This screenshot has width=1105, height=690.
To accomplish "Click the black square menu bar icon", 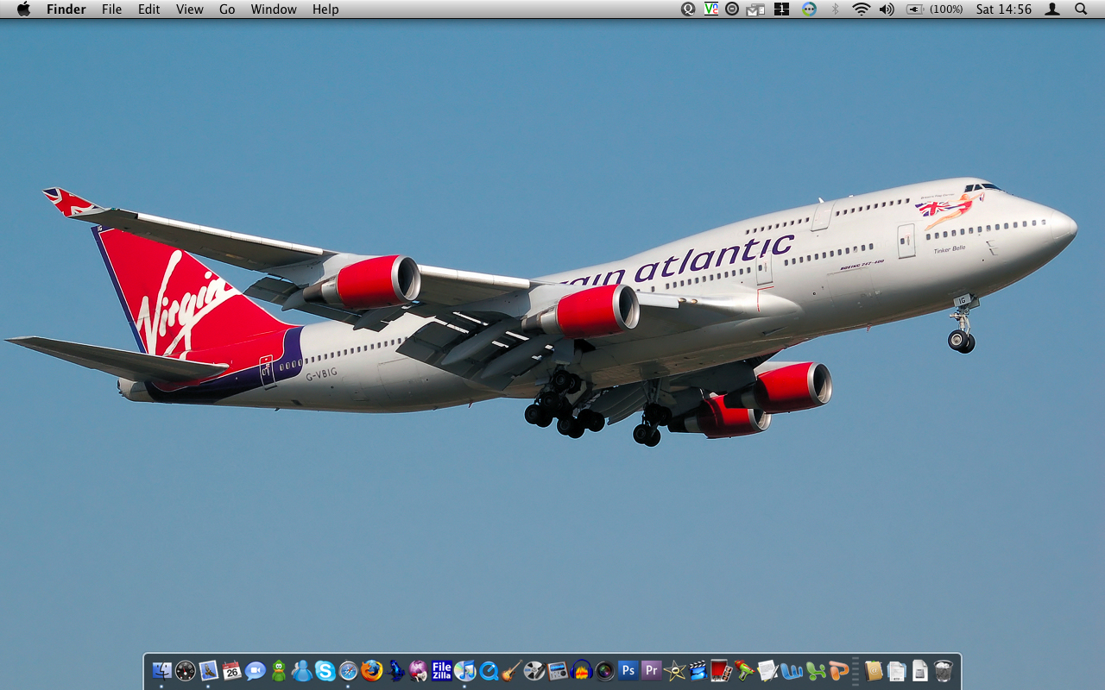I will tap(782, 9).
